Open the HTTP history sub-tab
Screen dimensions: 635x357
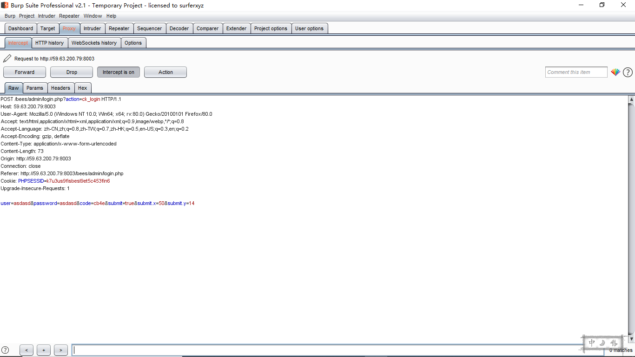49,43
